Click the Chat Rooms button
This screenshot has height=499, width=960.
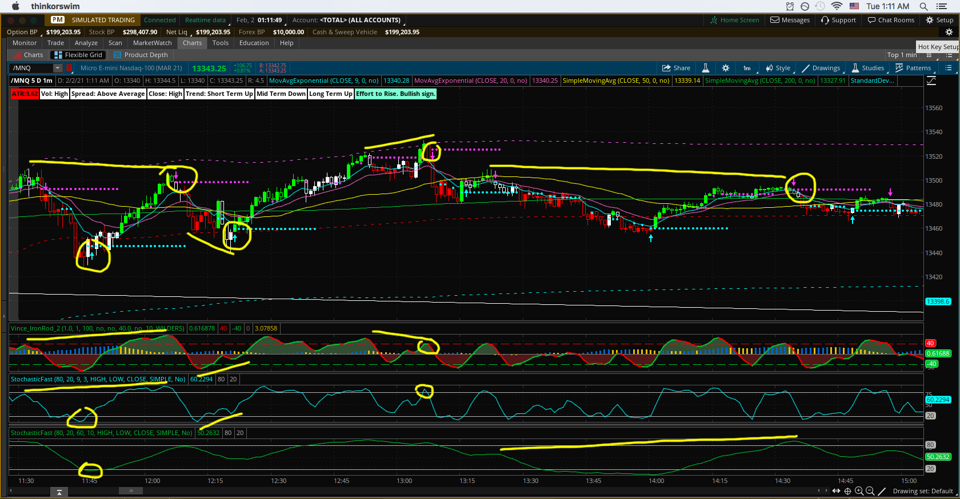click(x=891, y=20)
